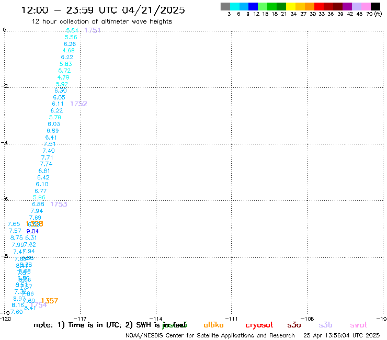The height and width of the screenshot is (340, 387).
Task: Click the purple swatch in the color bar
Action: [347, 7]
